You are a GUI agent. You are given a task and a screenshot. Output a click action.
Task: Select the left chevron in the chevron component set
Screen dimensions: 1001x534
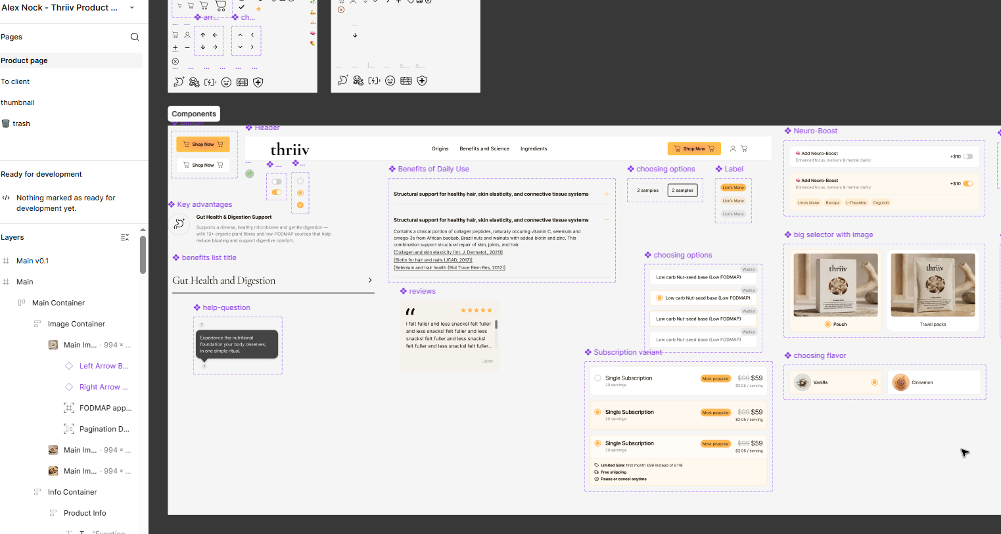coord(252,35)
